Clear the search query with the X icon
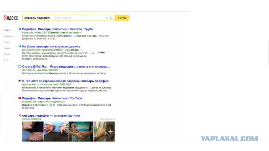 point(106,18)
